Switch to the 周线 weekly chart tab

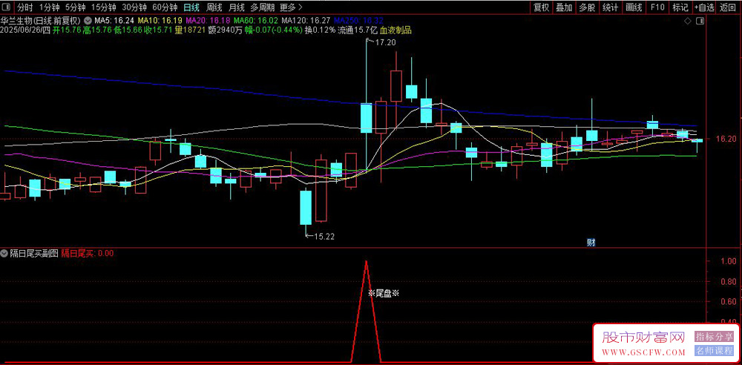[x=214, y=7]
